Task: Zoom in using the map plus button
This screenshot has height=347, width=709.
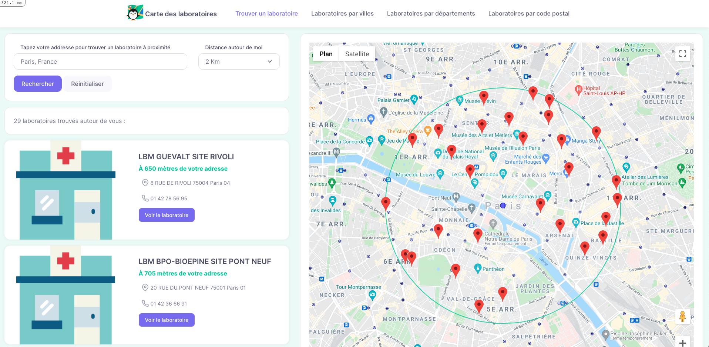Action: pos(683,343)
